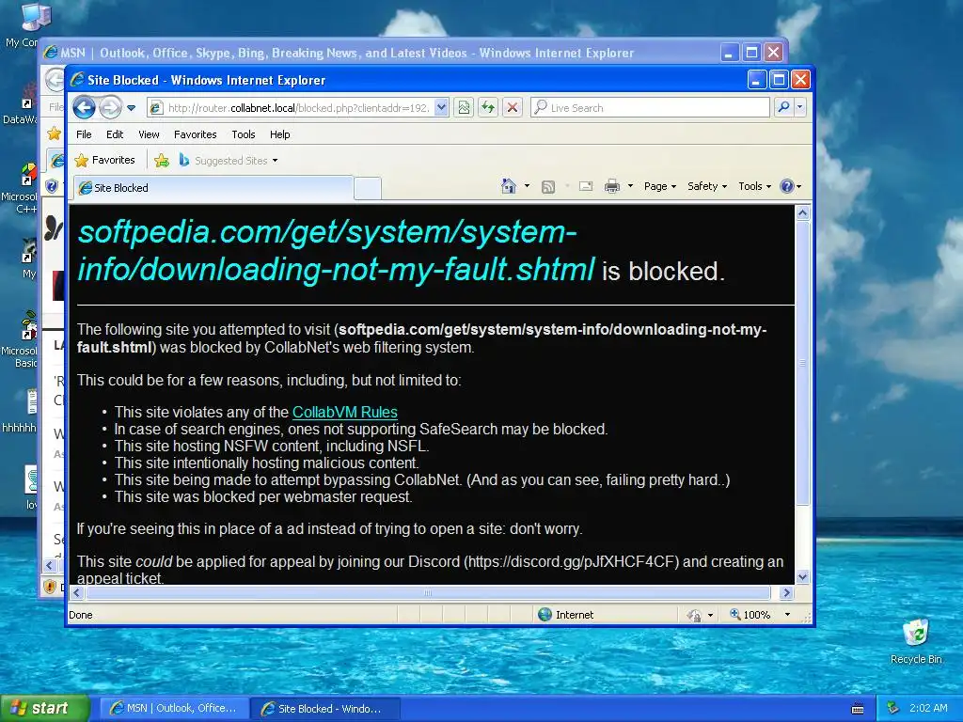Follow the CollabVM Rules link

pyautogui.click(x=344, y=412)
